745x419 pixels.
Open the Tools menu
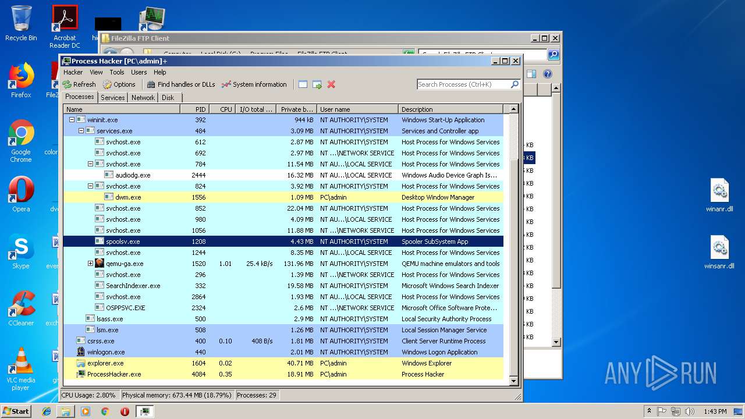[117, 72]
